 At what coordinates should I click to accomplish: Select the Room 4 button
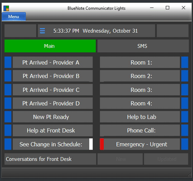[140, 103]
